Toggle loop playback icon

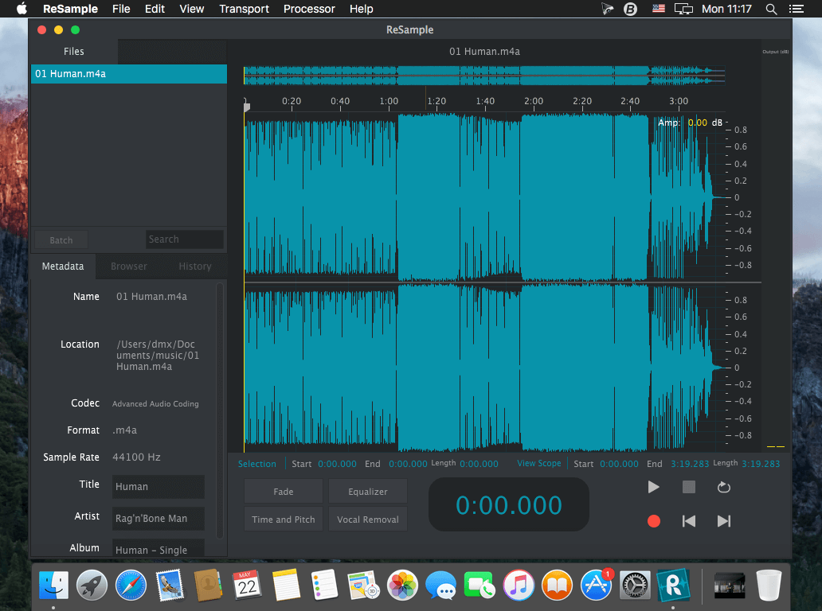pyautogui.click(x=723, y=488)
